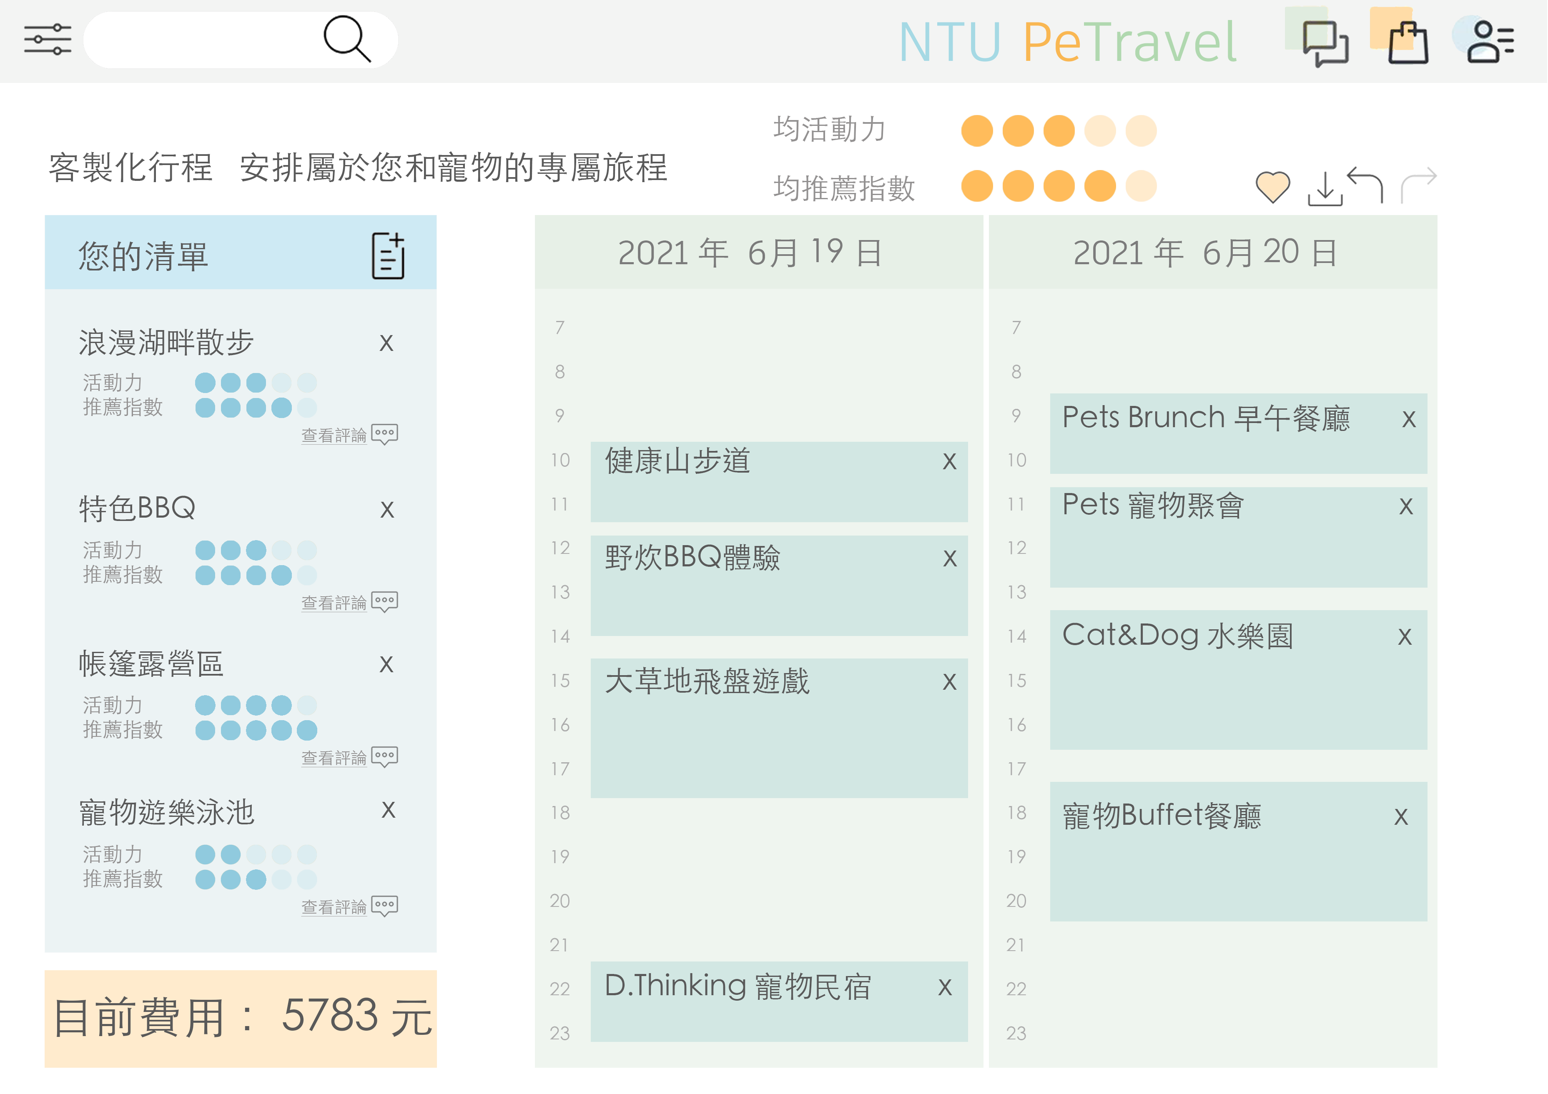Click the undo arrow icon
Screen dimensions: 1548x1094
point(1366,184)
